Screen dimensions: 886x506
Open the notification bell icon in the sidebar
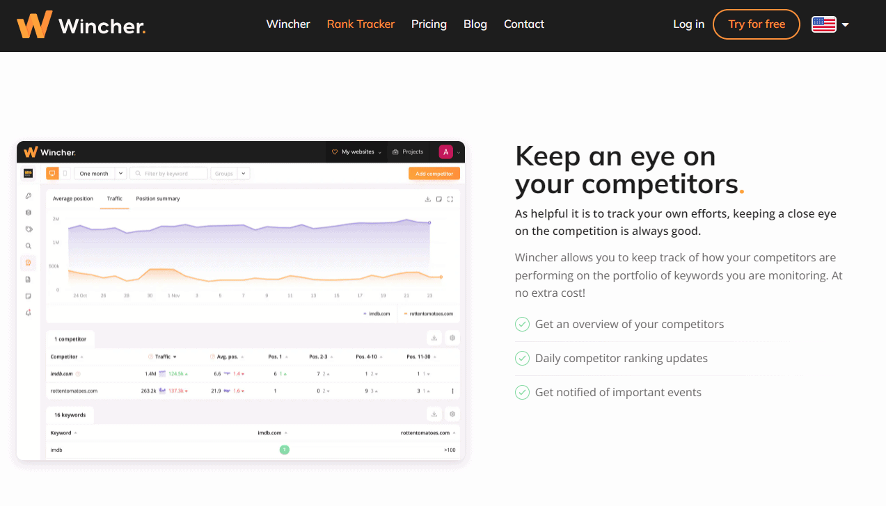29,313
